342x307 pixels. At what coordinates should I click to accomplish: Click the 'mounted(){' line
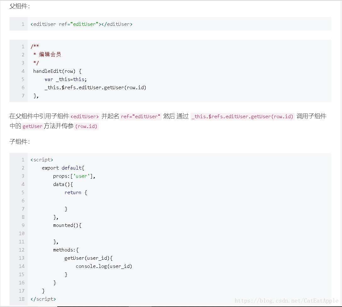(67, 225)
